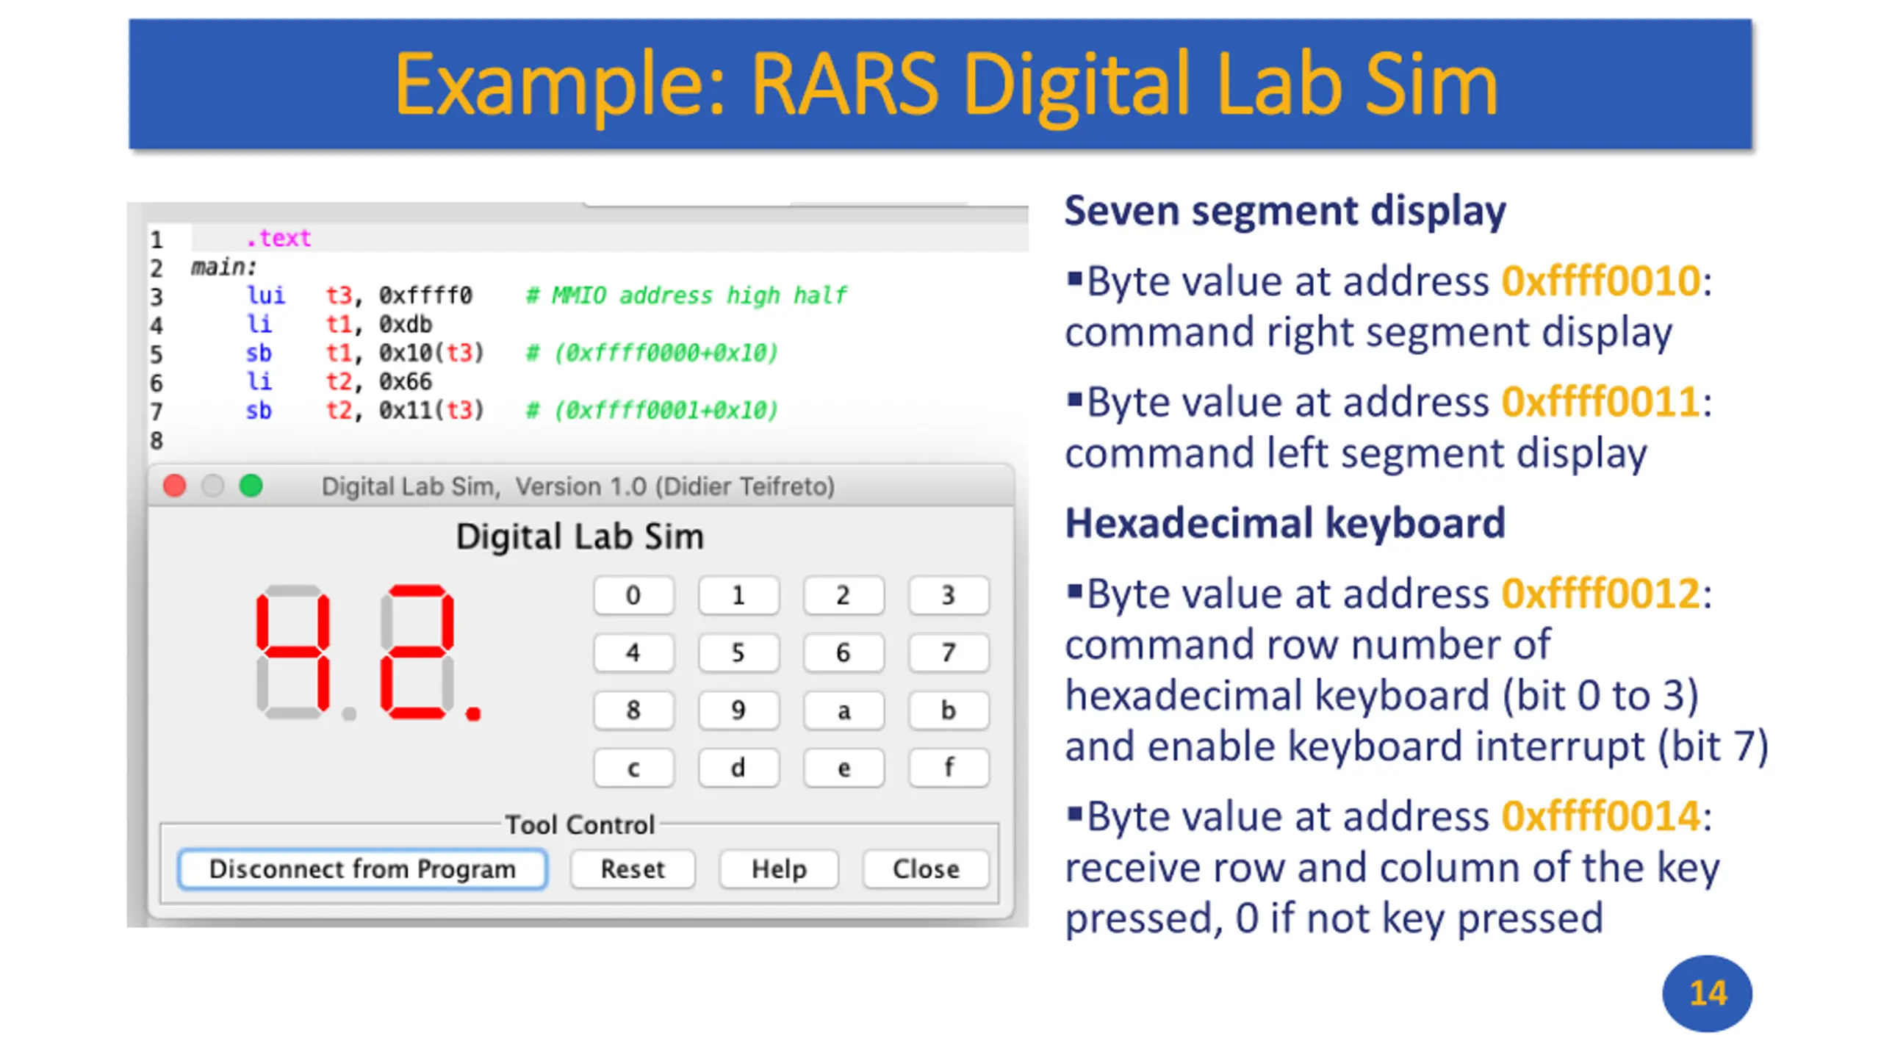
Task: Click hex keypad key d
Action: pyautogui.click(x=738, y=768)
